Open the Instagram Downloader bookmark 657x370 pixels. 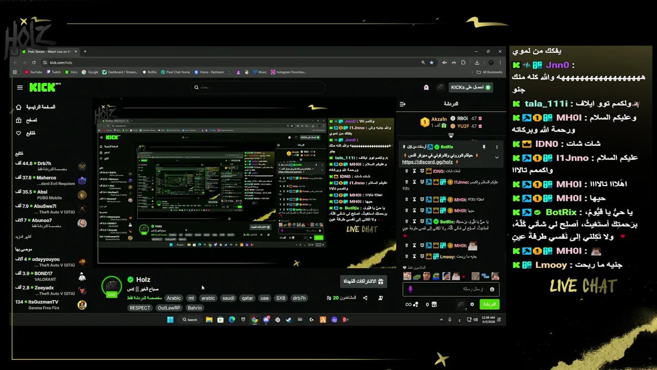tap(288, 72)
